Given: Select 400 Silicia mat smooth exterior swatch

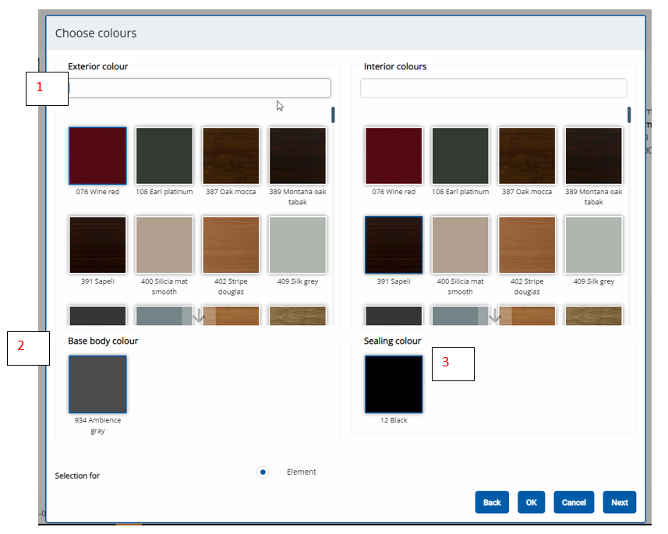Looking at the screenshot, I should [164, 244].
